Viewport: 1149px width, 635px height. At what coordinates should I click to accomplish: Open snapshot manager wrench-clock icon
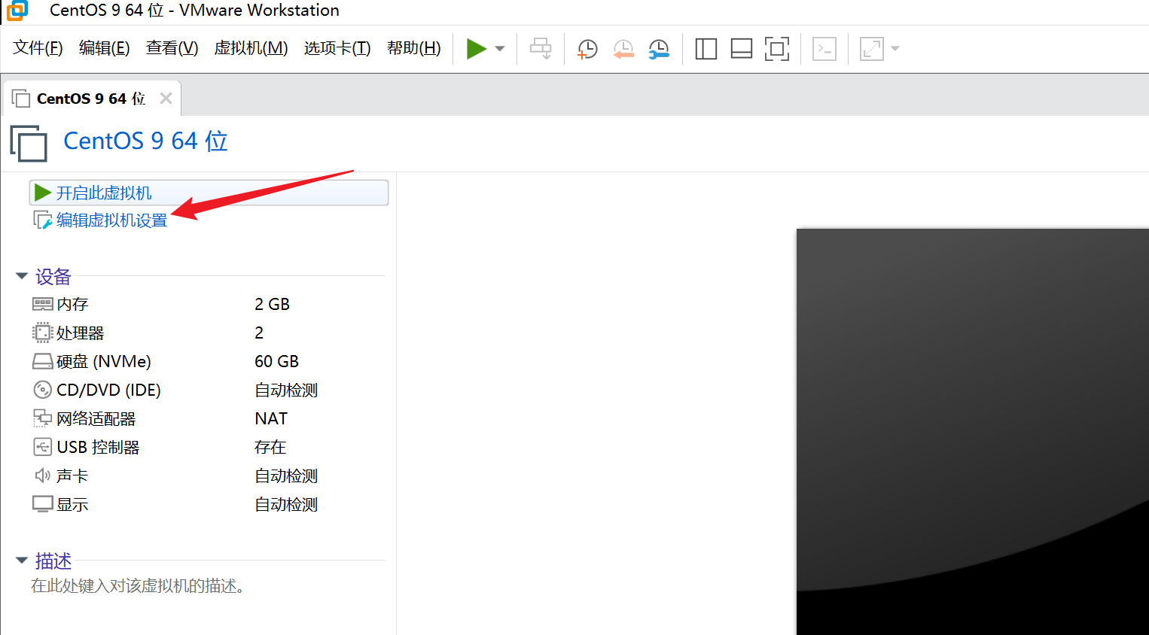(659, 49)
